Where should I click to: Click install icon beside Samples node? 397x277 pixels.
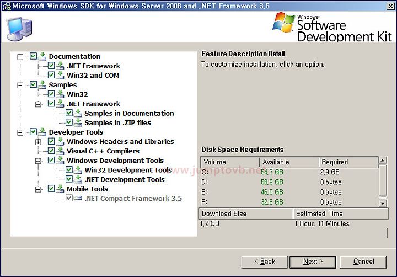[42, 84]
